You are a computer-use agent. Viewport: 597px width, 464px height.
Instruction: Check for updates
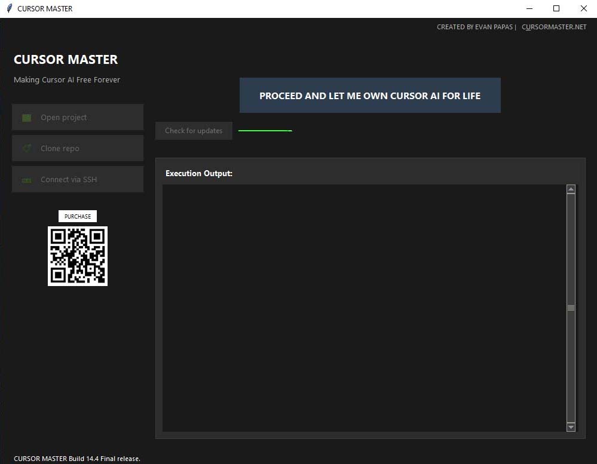[194, 131]
